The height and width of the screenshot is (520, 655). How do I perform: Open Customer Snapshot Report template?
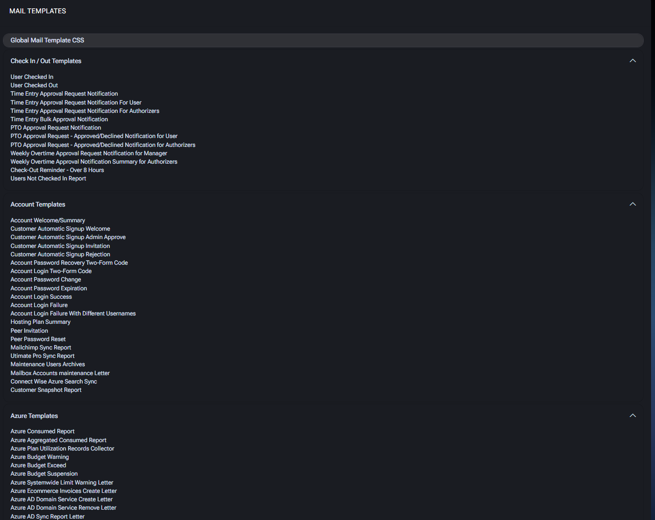point(46,390)
